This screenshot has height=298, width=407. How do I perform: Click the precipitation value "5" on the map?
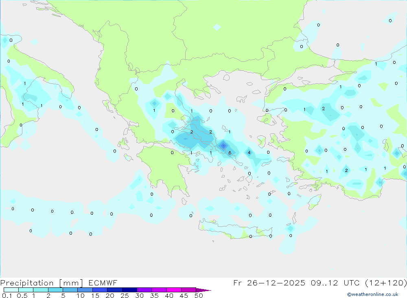[x=230, y=153]
